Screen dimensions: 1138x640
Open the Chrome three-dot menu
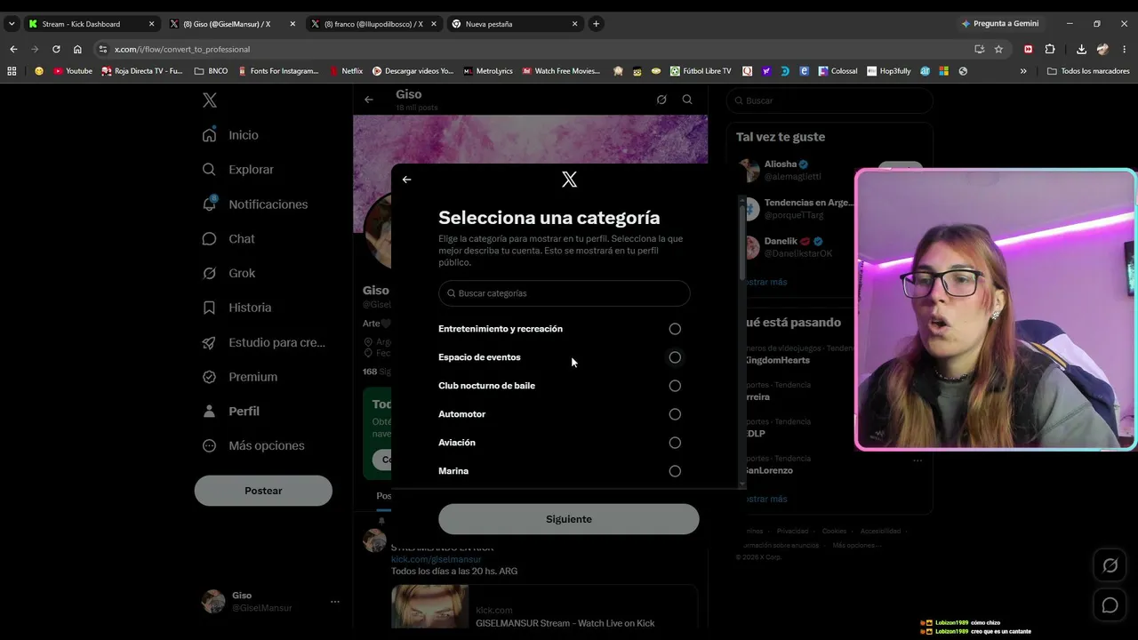1126,49
